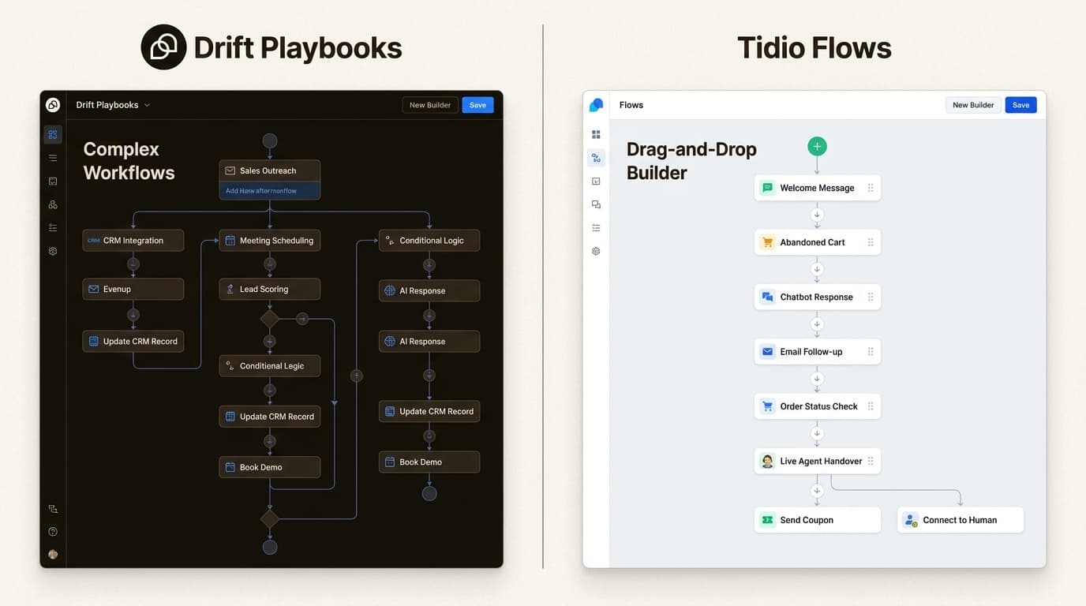Click the green message icon on Welcome Message
The width and height of the screenshot is (1086, 606).
pyautogui.click(x=767, y=188)
